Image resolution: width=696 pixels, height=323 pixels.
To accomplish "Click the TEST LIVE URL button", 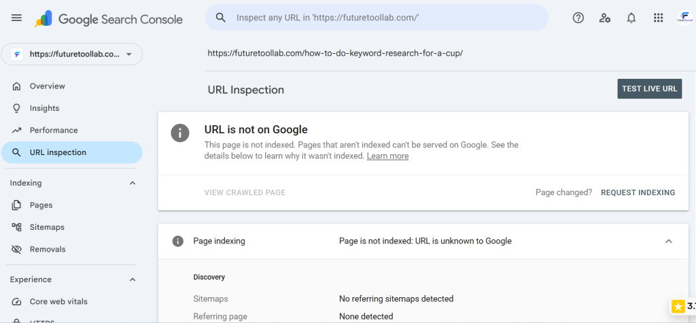I will click(649, 89).
